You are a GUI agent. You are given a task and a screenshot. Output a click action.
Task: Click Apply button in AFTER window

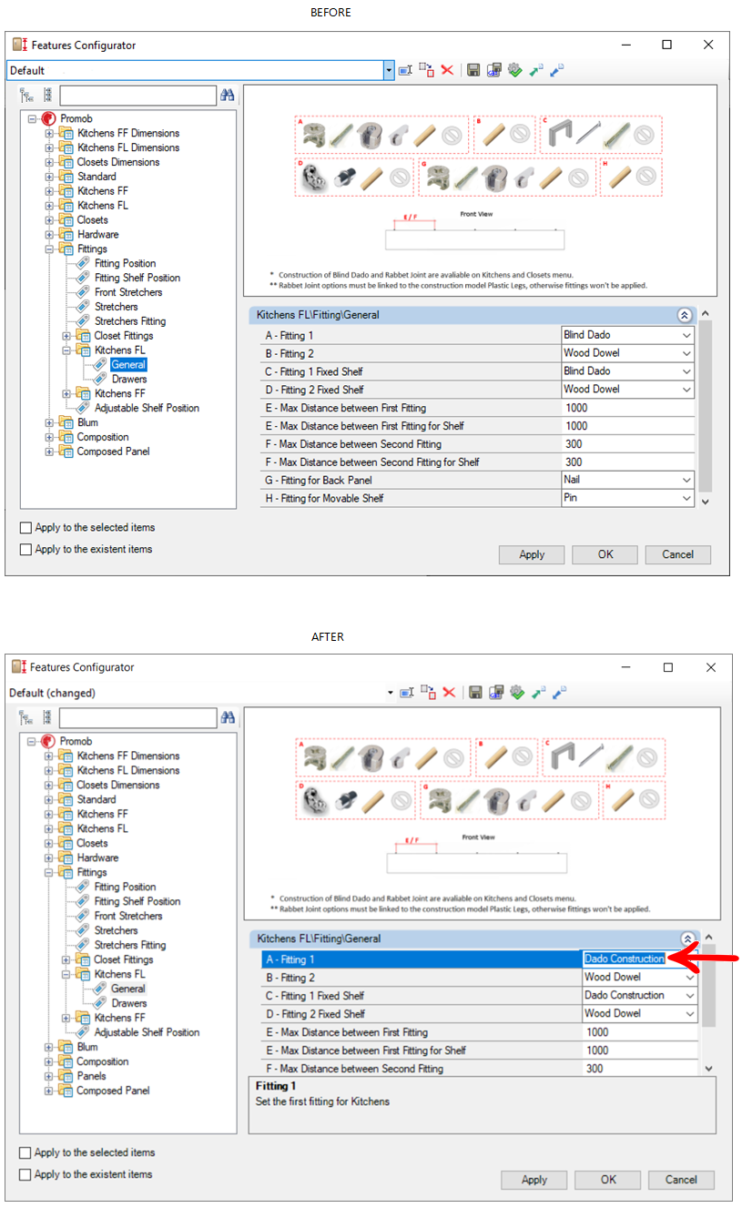click(x=534, y=1180)
